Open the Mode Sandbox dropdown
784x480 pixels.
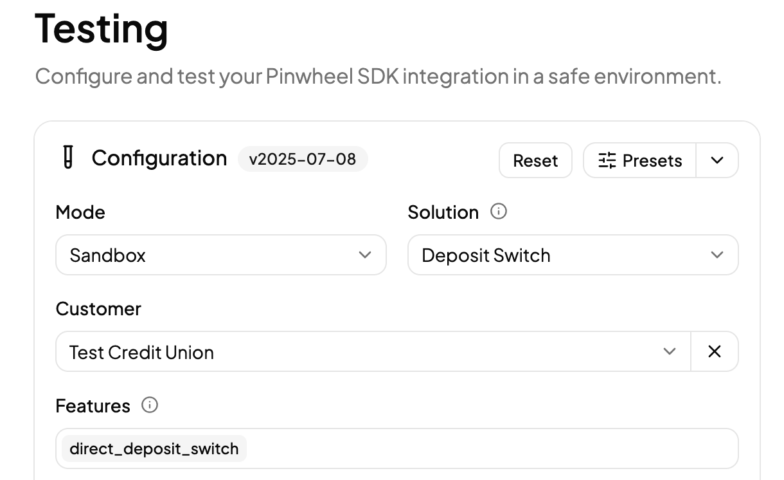[221, 255]
